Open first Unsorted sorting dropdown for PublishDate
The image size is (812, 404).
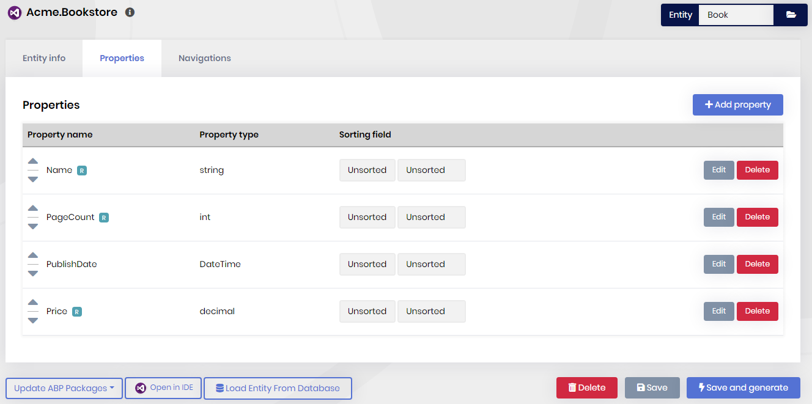[x=367, y=264]
